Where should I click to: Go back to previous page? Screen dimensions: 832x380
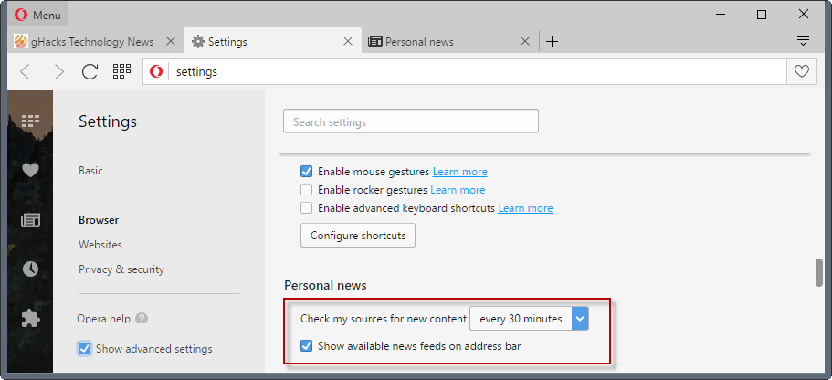[25, 71]
